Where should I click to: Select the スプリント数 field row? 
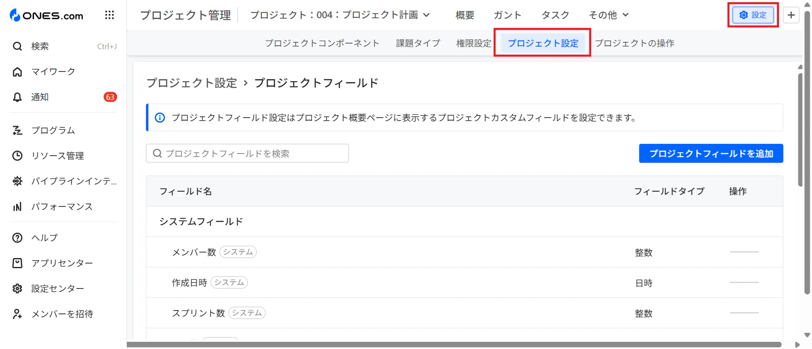click(x=464, y=313)
